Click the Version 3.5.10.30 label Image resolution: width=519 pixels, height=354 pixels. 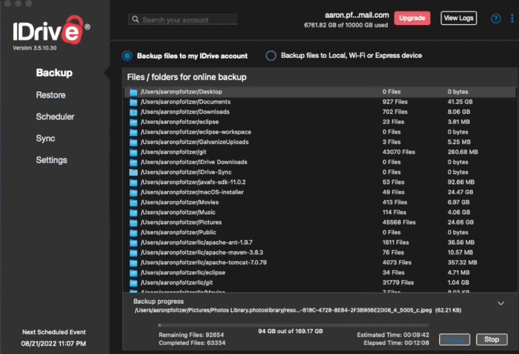[x=35, y=48]
